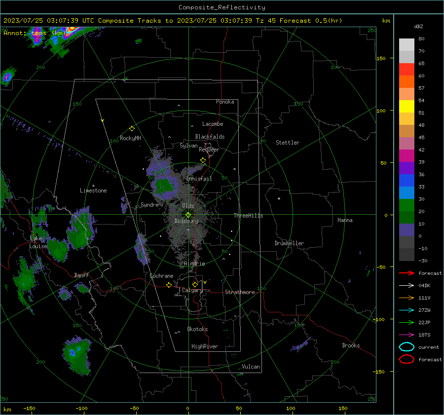Image resolution: width=444 pixels, height=415 pixels.
Task: Select the Sylvan label
Action: click(x=188, y=146)
